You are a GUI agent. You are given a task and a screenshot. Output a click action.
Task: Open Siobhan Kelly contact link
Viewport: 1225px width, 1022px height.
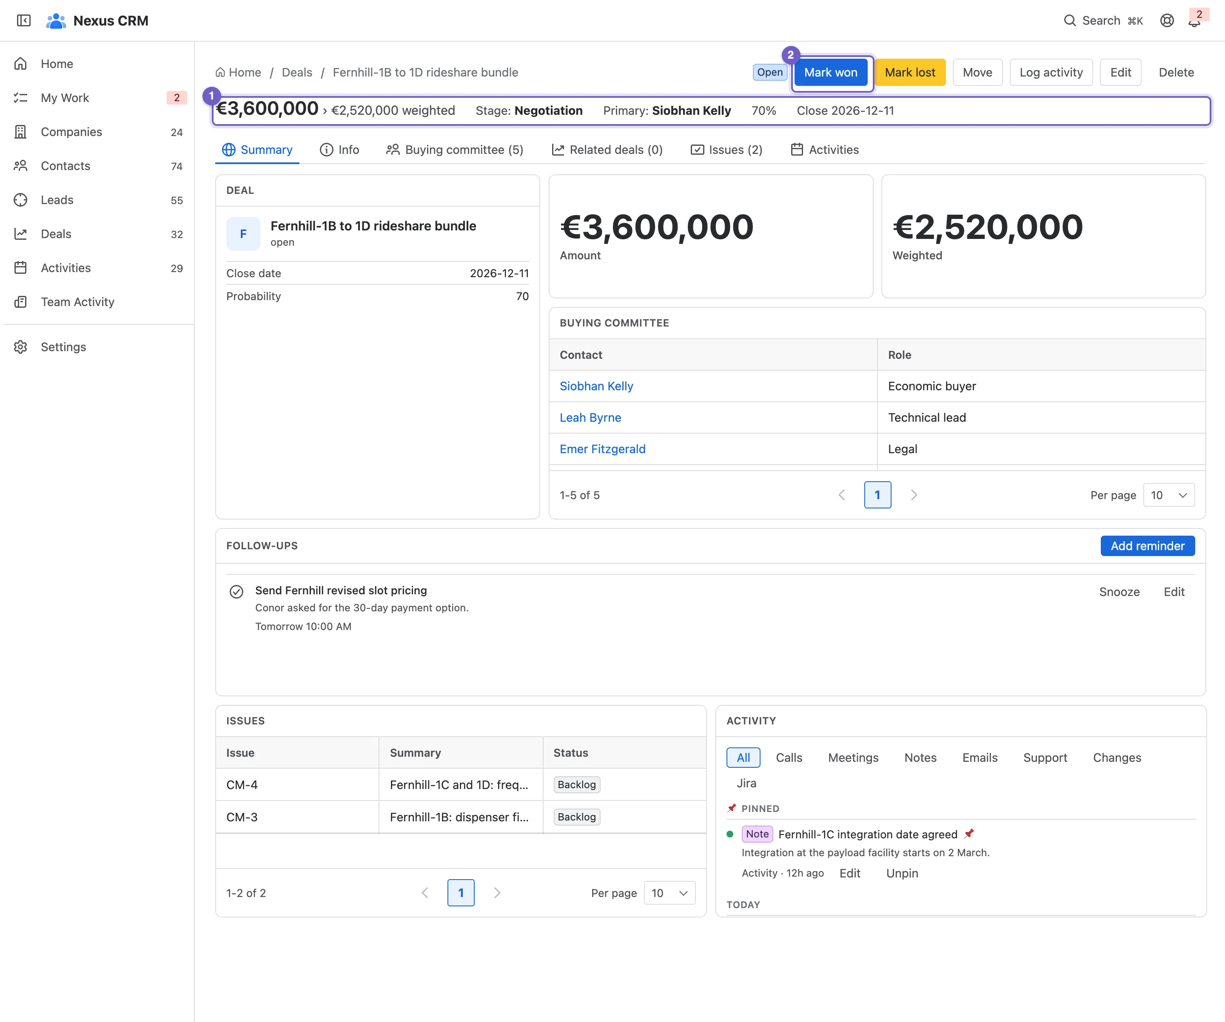[596, 386]
